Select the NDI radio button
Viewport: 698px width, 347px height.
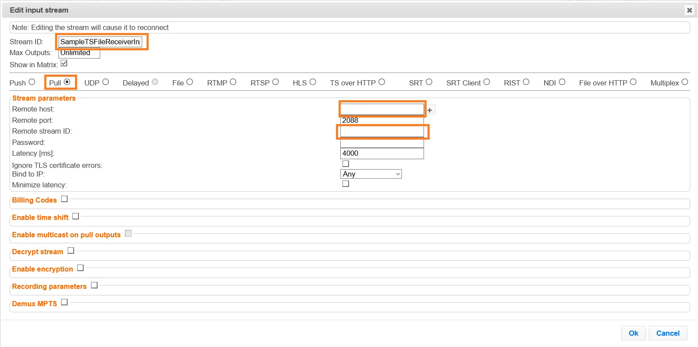[562, 82]
